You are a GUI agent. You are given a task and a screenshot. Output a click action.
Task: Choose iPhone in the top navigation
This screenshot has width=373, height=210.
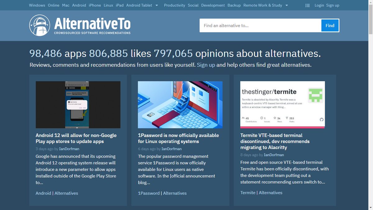click(x=95, y=5)
